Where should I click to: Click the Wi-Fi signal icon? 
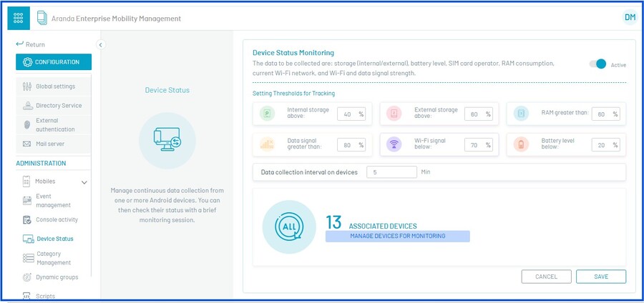click(x=394, y=144)
